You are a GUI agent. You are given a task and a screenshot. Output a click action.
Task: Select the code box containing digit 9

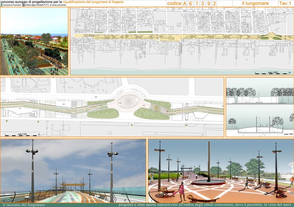pyautogui.click(x=209, y=3)
